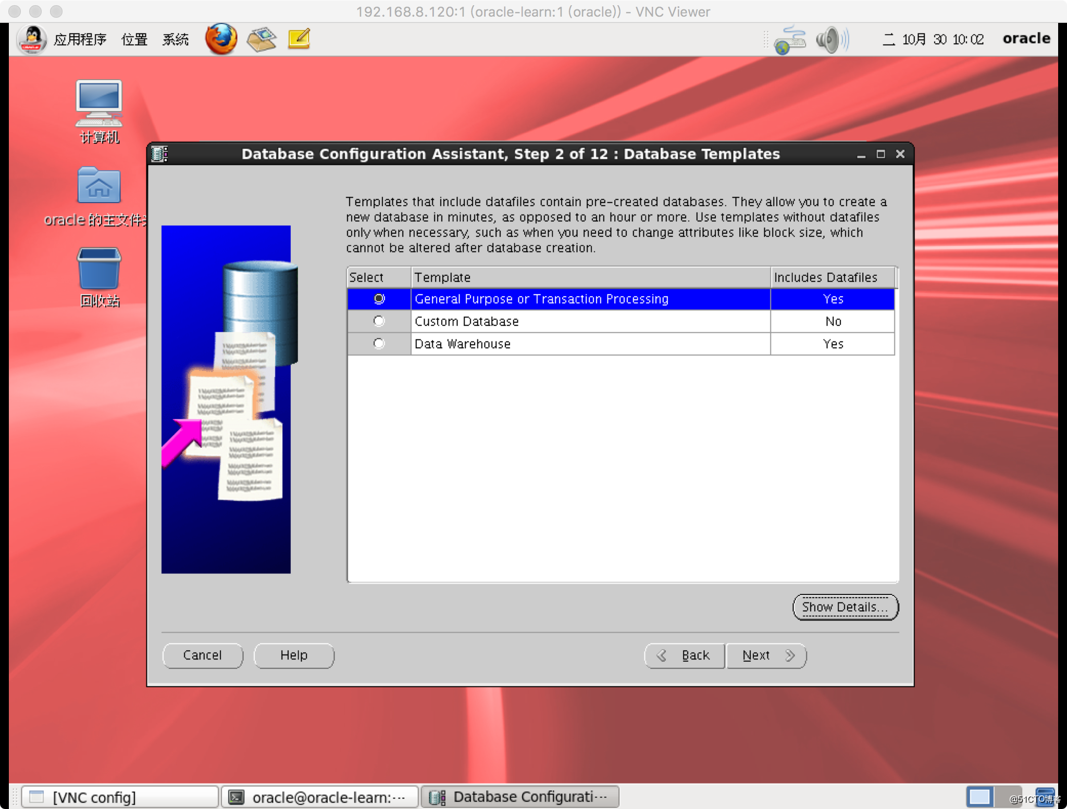Click the Cancel button

[x=203, y=655]
